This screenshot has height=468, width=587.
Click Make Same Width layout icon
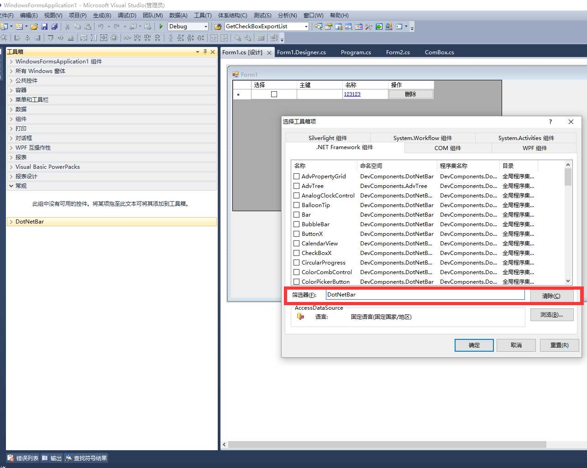[84, 38]
